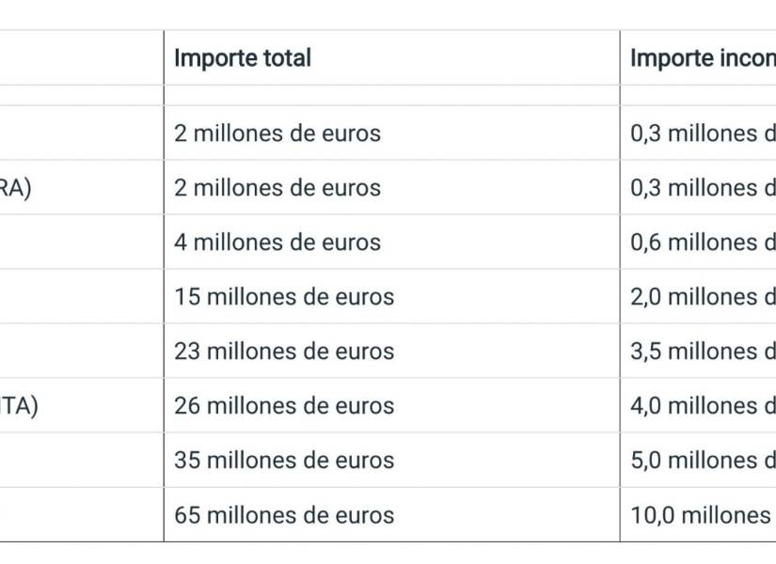Select the '2 millones de euros' first row cell

pyautogui.click(x=277, y=133)
